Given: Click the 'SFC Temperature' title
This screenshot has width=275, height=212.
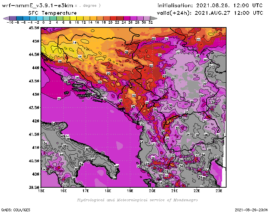Looking at the screenshot, I should [53, 13].
